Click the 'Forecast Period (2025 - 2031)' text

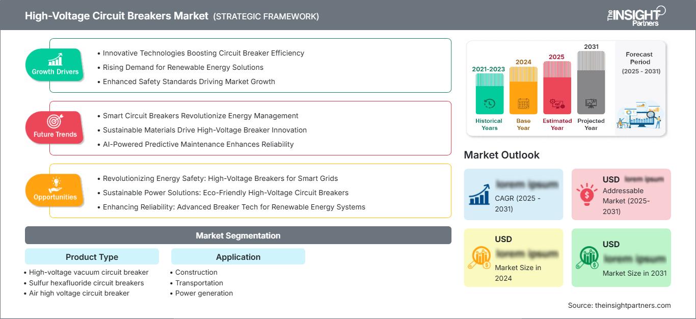pos(640,63)
